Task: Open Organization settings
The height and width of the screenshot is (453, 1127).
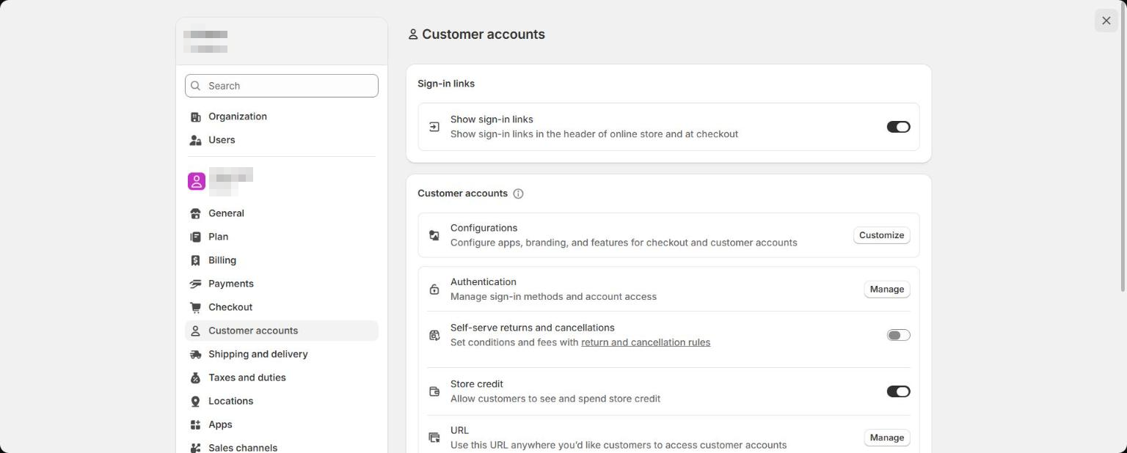Action: click(x=282, y=117)
